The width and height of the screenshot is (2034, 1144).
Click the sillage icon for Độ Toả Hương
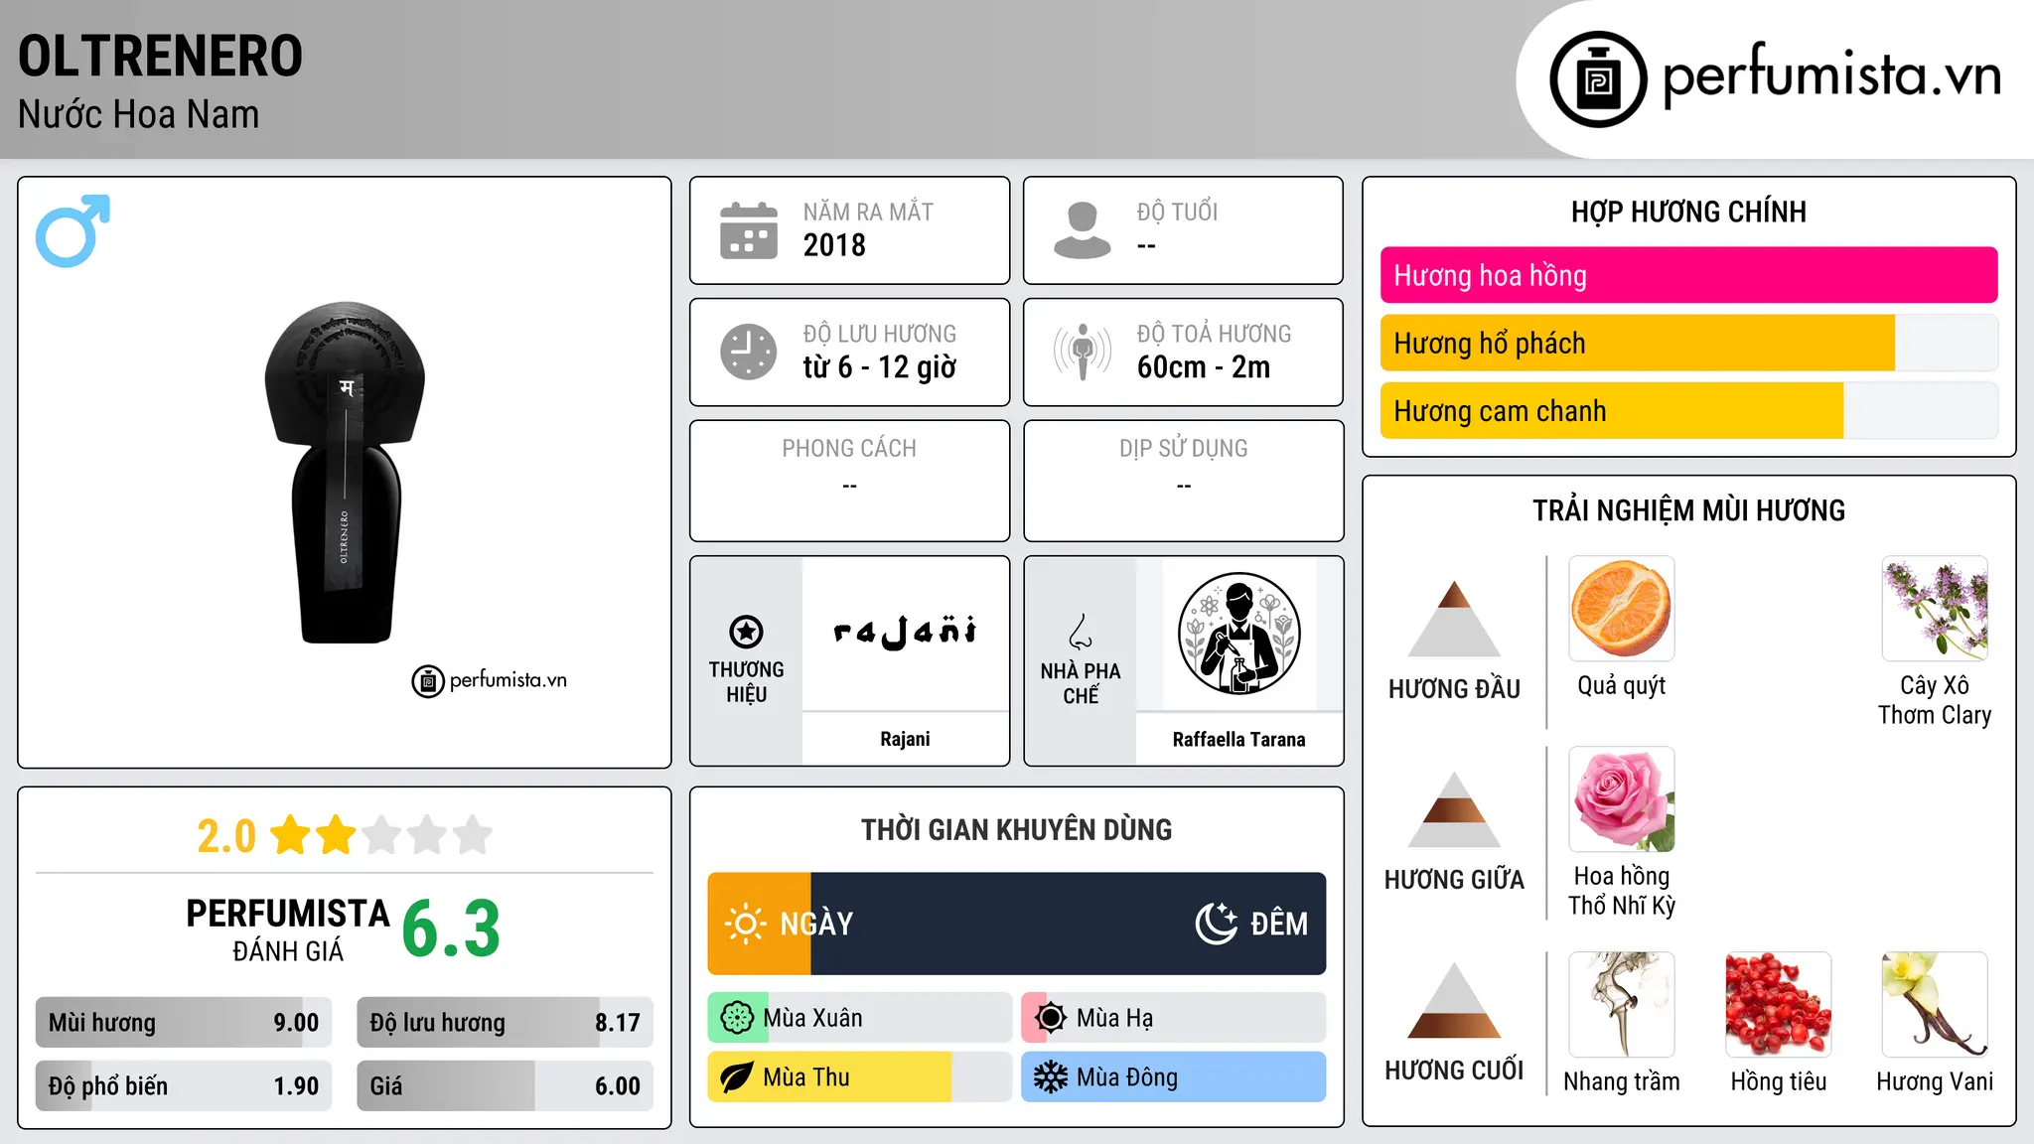tap(1082, 352)
